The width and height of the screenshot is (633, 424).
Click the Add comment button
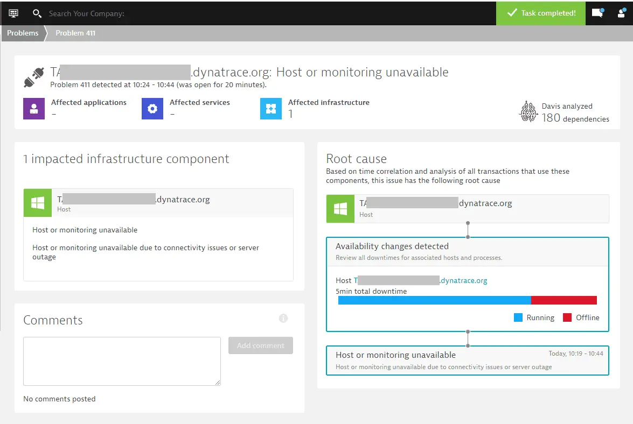coord(261,345)
